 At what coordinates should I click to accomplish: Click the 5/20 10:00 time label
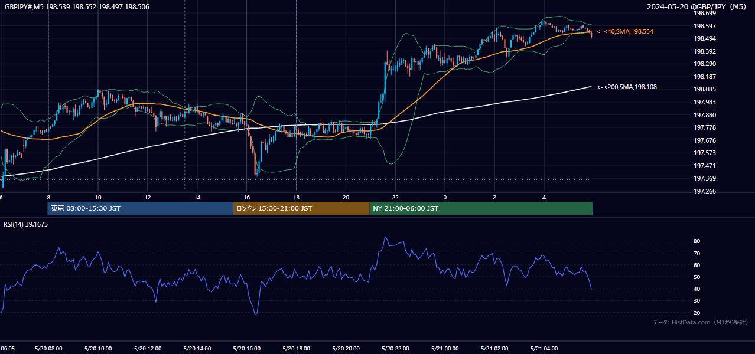click(98, 349)
